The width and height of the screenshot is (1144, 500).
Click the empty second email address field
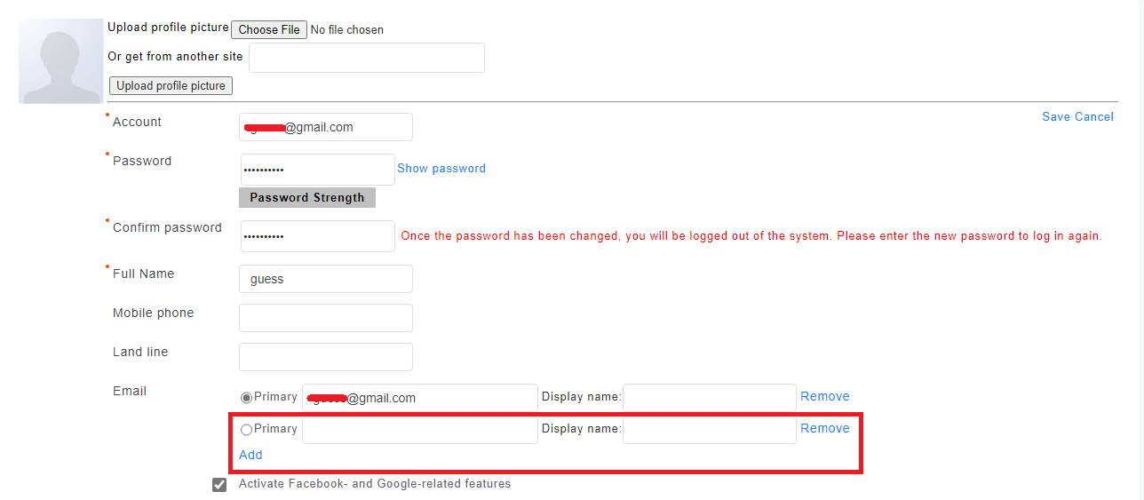click(419, 430)
